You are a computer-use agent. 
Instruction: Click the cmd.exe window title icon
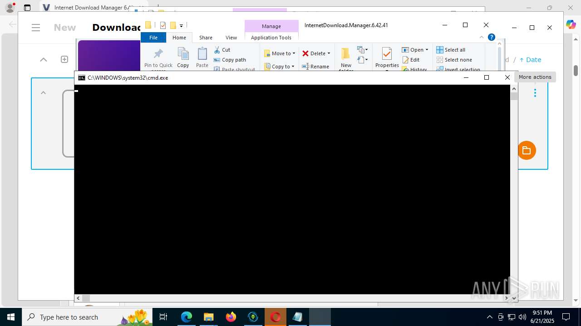[x=81, y=77]
